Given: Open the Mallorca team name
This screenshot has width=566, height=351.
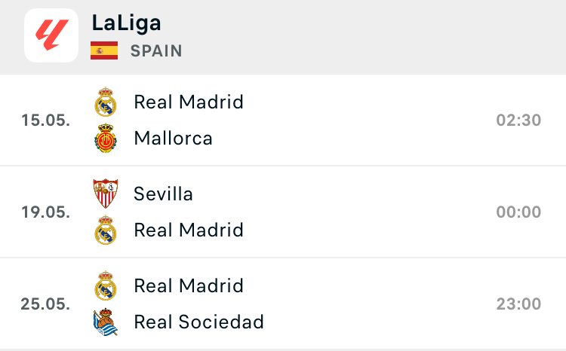Looking at the screenshot, I should (x=174, y=138).
